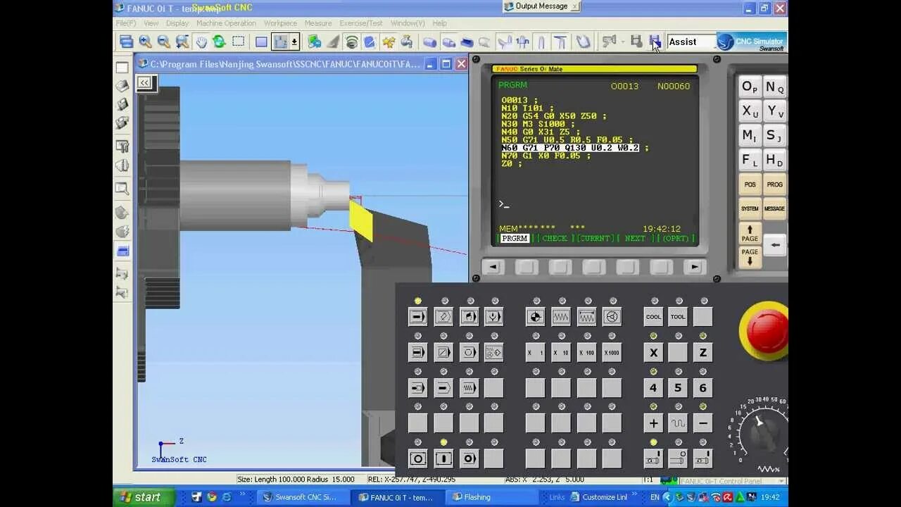The width and height of the screenshot is (901, 507).
Task: Open the Assist combo box
Action: [691, 42]
